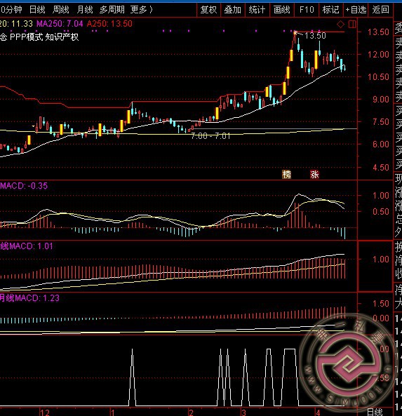The width and height of the screenshot is (402, 416).
Task: Click the 9.00 value on the price axis
Action: pyautogui.click(x=381, y=100)
